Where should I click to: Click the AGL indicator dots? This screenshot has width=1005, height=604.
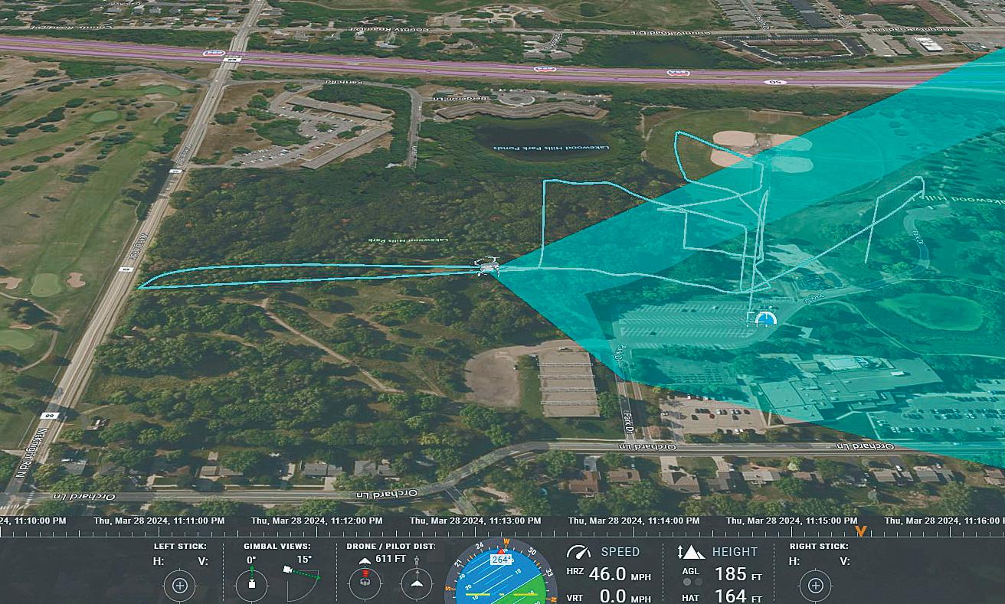coord(691,582)
